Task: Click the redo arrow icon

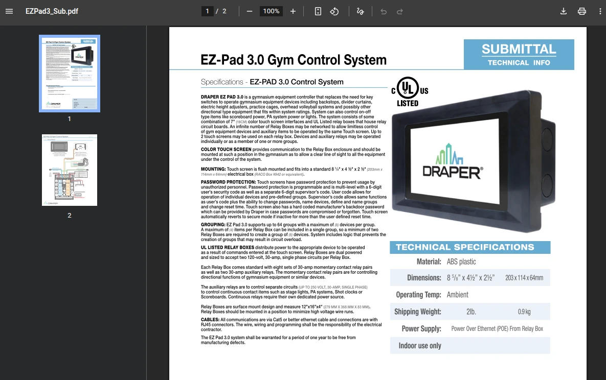Action: click(399, 12)
